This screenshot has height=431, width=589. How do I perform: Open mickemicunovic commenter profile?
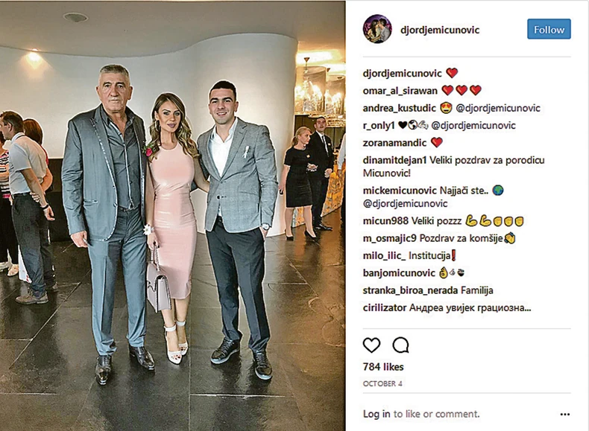point(400,191)
